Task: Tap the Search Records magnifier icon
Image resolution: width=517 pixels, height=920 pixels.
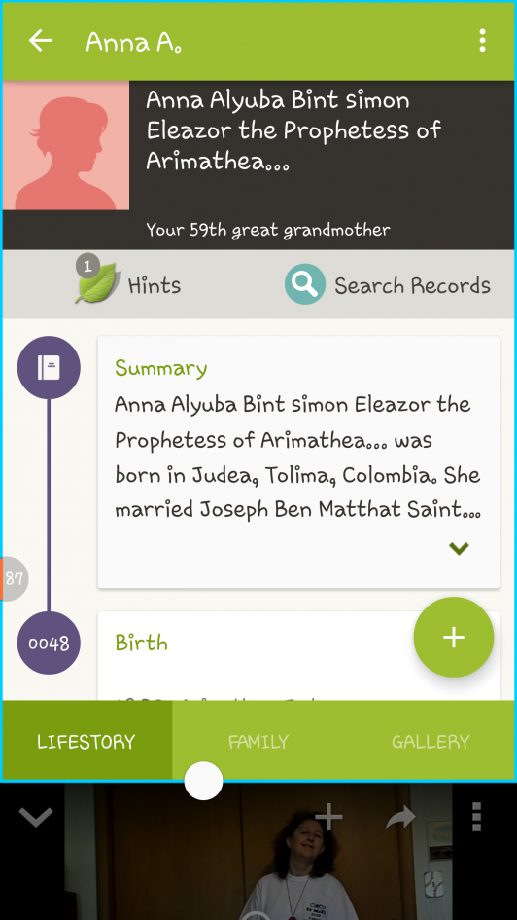Action: 305,284
